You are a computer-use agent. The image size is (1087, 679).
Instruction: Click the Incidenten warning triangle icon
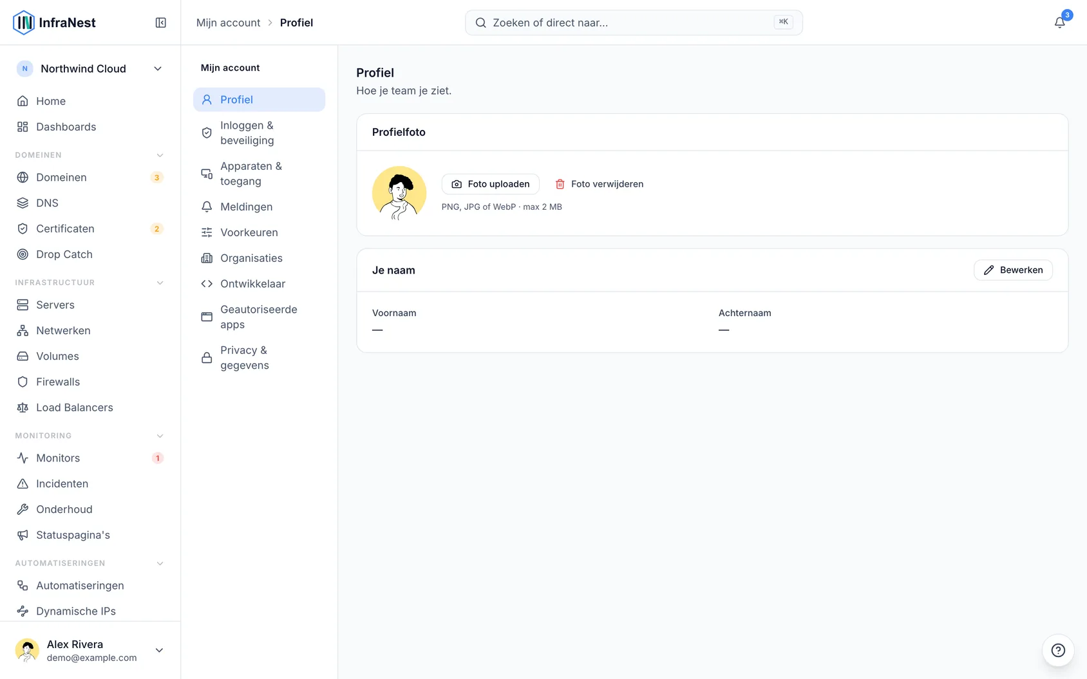[23, 483]
